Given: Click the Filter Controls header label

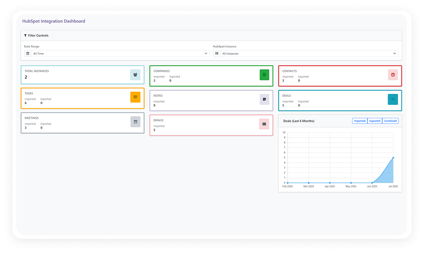Looking at the screenshot, I should coord(38,35).
